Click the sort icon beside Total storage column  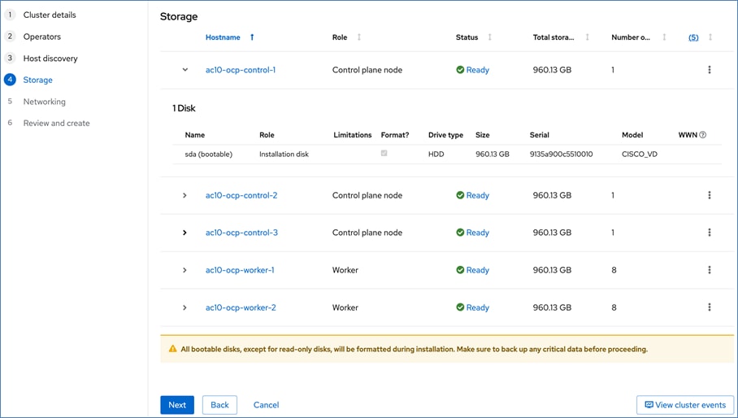click(587, 37)
